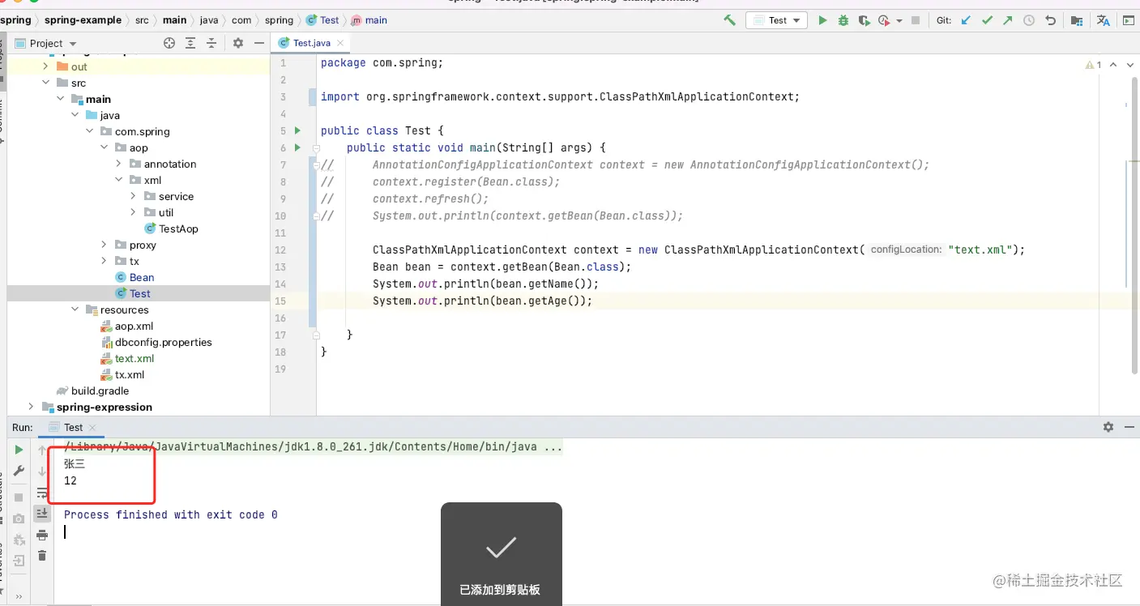This screenshot has width=1140, height=606.
Task: Build the project with the hammer icon
Action: [730, 20]
